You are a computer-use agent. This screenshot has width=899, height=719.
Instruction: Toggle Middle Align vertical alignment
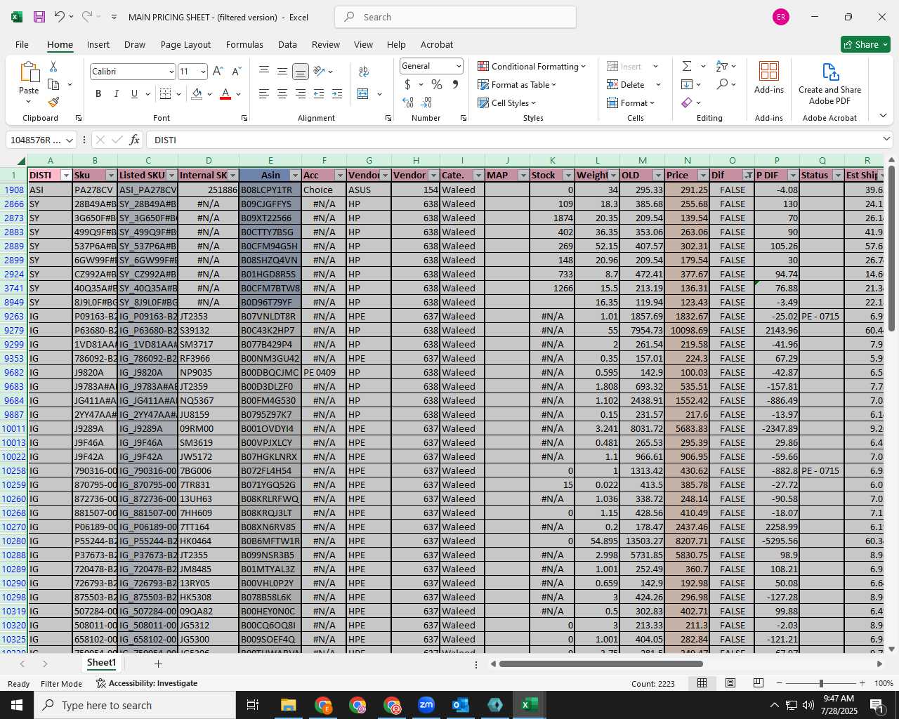282,71
